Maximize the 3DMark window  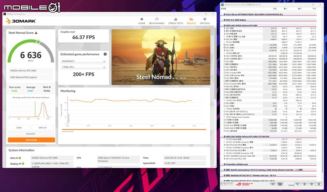(206, 14)
